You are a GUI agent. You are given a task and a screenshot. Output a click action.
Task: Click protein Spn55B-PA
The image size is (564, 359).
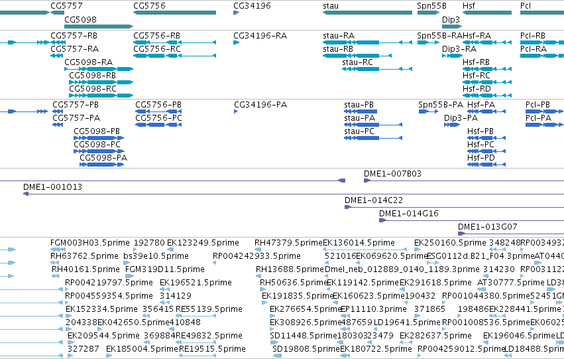click(441, 105)
